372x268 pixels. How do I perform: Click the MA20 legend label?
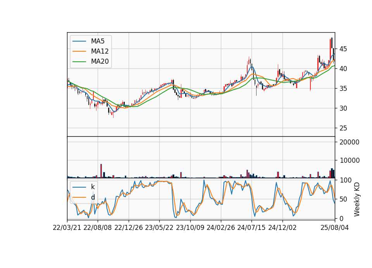pos(100,61)
